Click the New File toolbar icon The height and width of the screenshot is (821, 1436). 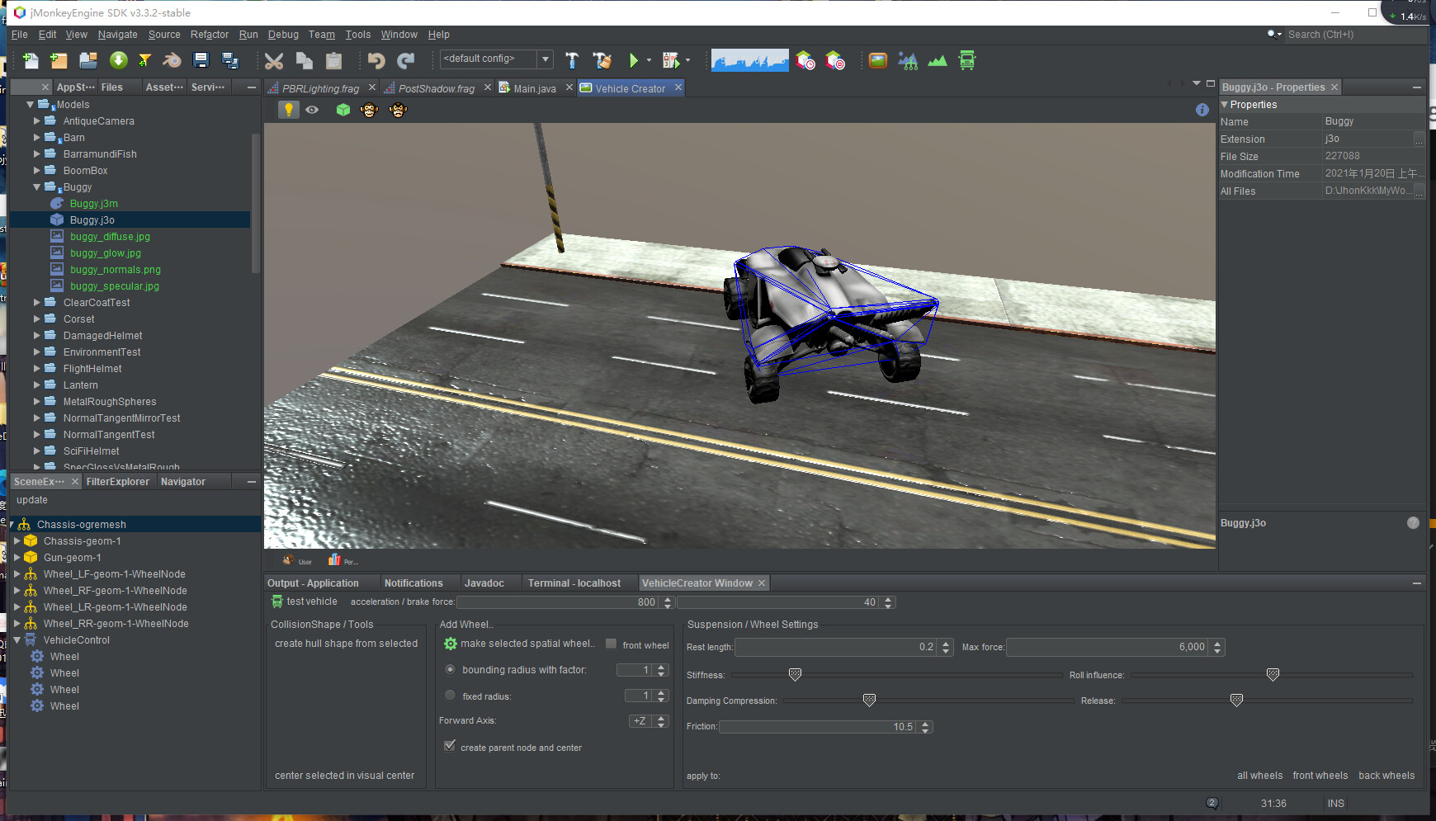(x=31, y=60)
